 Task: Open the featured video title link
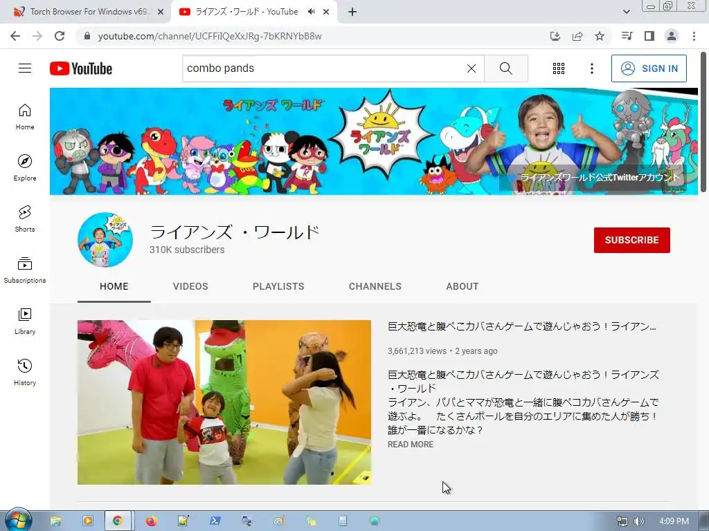tap(522, 326)
